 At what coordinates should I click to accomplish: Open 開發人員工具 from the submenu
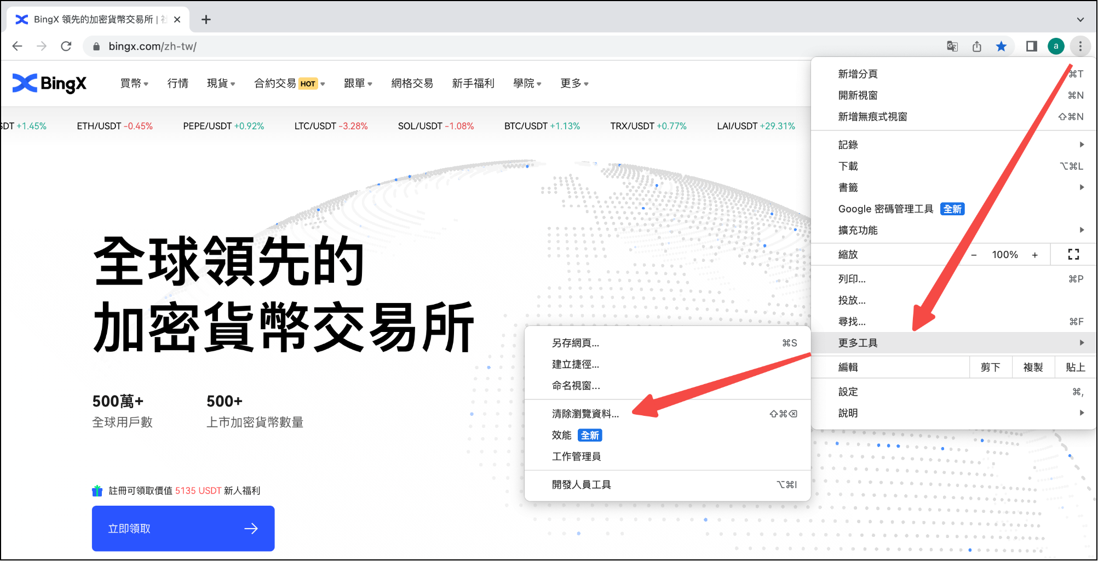coord(581,485)
